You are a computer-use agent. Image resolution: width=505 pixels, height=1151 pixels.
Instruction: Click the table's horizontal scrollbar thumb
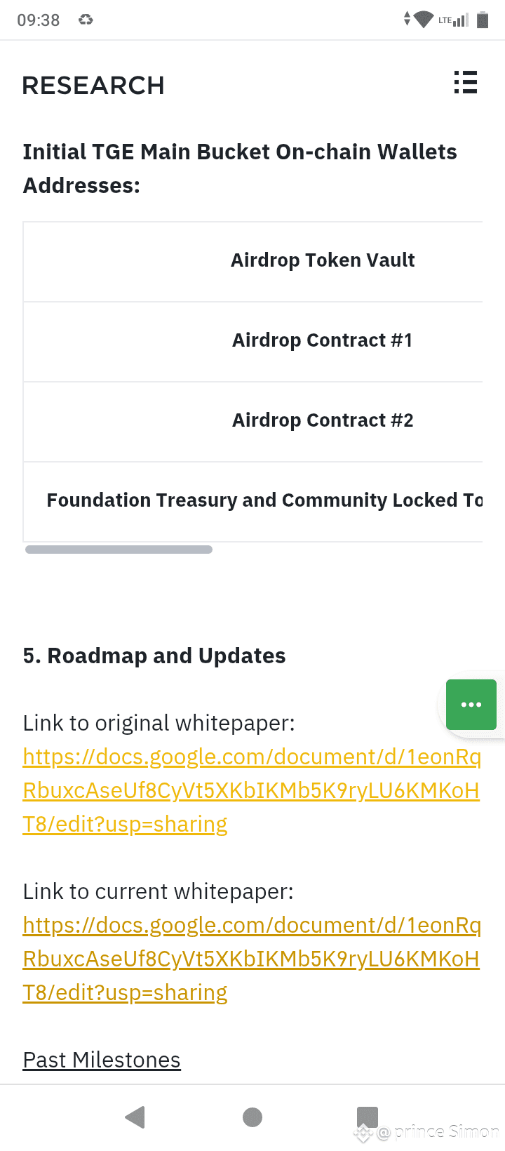point(119,550)
